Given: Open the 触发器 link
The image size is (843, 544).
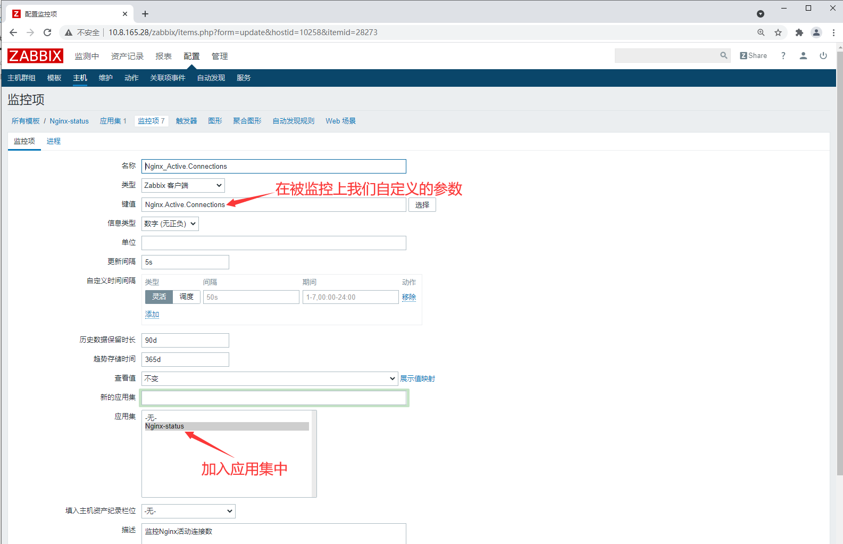Looking at the screenshot, I should pyautogui.click(x=186, y=121).
